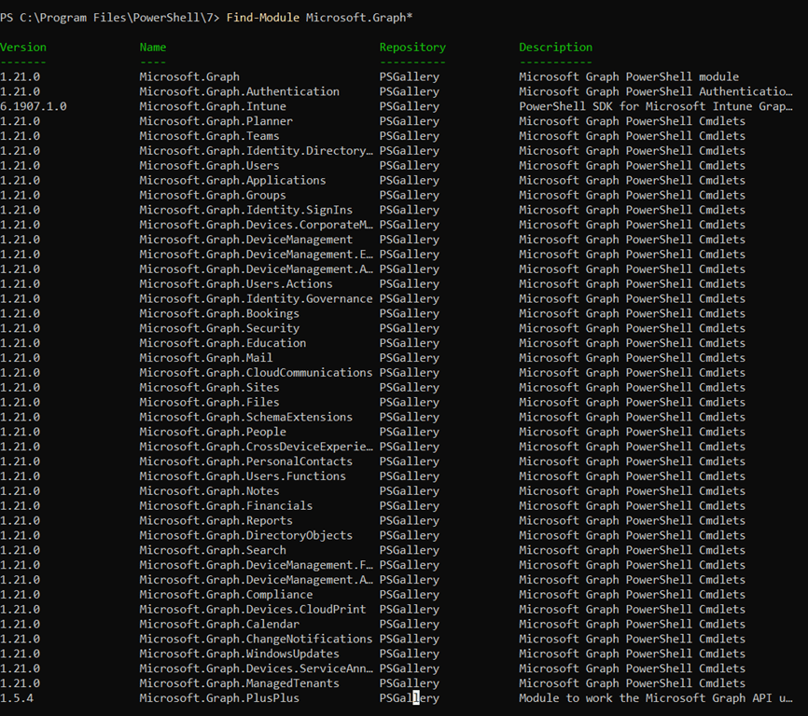808x716 pixels.
Task: Click version 6.1907.1.0 text
Action: (x=34, y=106)
